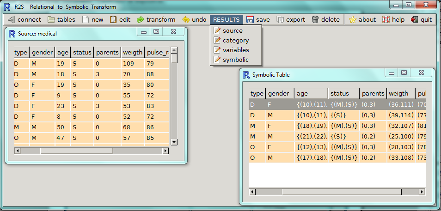
Task: Choose 'variables' in the RESULTS dropdown
Action: [x=235, y=50]
